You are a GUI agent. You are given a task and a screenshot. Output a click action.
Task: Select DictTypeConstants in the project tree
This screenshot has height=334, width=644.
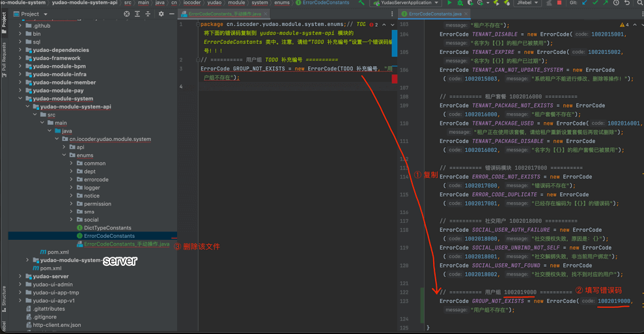point(107,228)
